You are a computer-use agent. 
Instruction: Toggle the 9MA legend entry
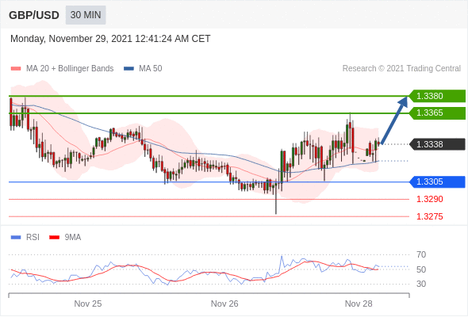65,238
